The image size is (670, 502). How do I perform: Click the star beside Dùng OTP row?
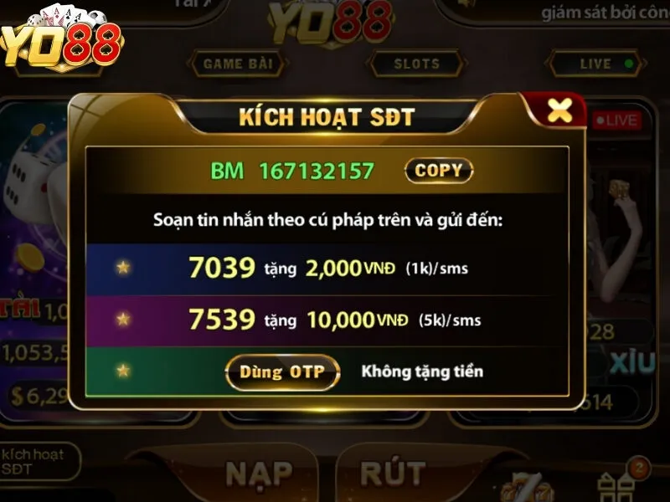(123, 371)
